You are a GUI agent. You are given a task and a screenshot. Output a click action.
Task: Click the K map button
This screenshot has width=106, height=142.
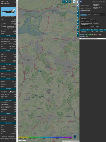click(x=78, y=17)
